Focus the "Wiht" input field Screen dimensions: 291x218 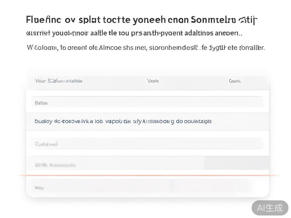pyautogui.click(x=143, y=187)
